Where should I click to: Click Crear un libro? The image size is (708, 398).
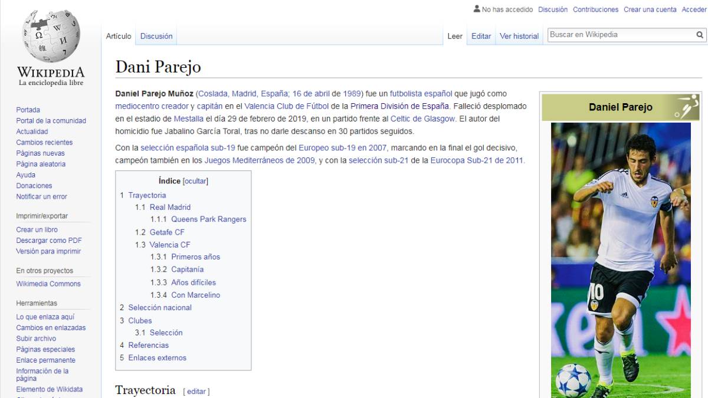click(37, 230)
